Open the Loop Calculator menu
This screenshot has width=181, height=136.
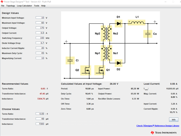24,6
